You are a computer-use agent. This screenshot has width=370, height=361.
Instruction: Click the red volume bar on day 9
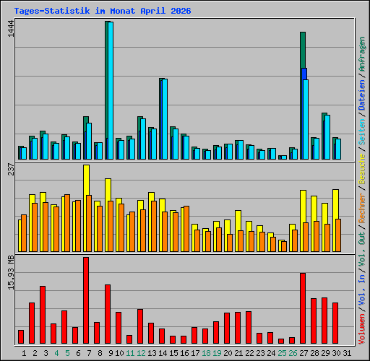coord(108,314)
